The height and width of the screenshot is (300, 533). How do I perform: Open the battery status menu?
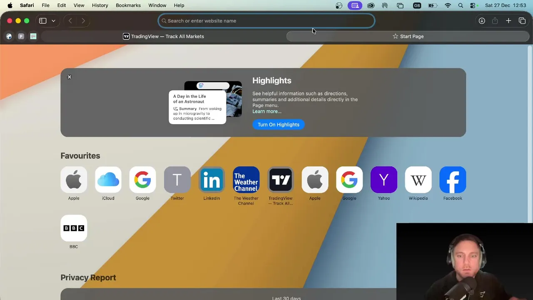coord(433,5)
